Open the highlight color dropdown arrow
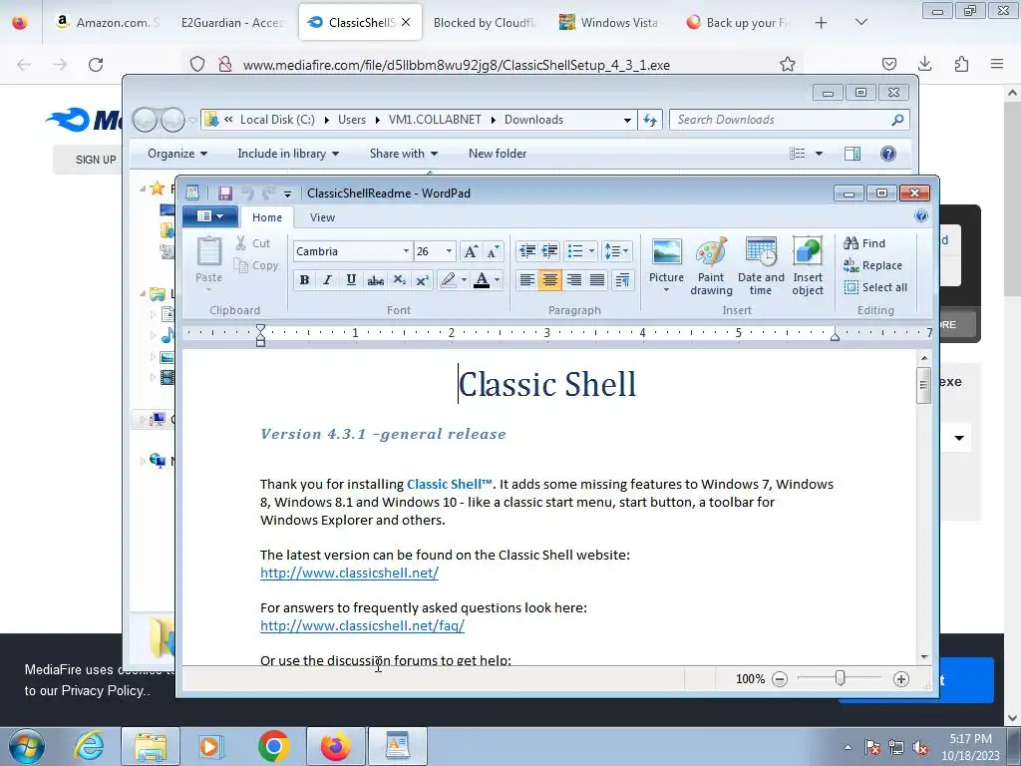 [x=464, y=280]
